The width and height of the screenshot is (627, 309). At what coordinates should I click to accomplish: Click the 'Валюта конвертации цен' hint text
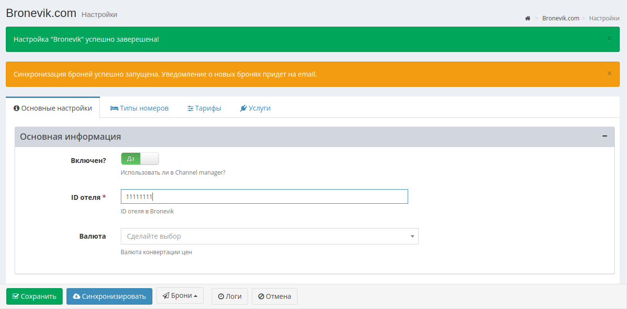[156, 252]
